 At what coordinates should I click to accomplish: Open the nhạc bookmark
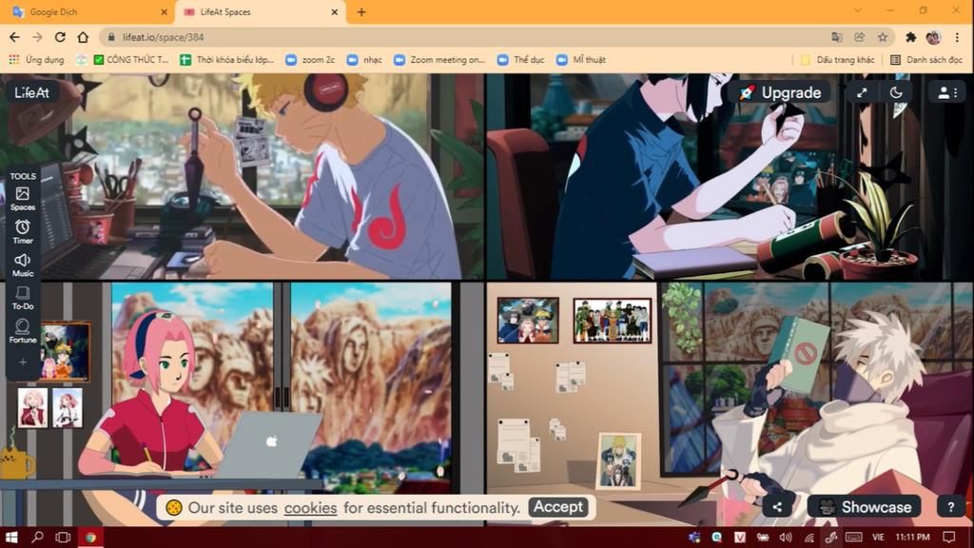tap(364, 60)
